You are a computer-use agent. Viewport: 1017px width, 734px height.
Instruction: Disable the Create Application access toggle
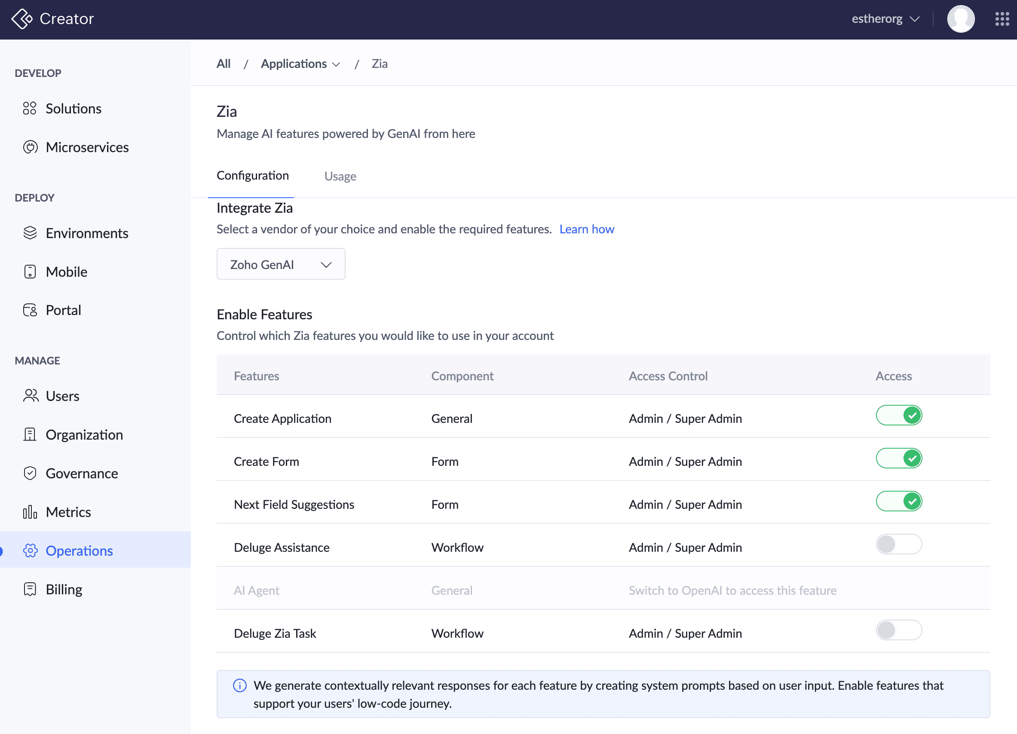tap(899, 416)
